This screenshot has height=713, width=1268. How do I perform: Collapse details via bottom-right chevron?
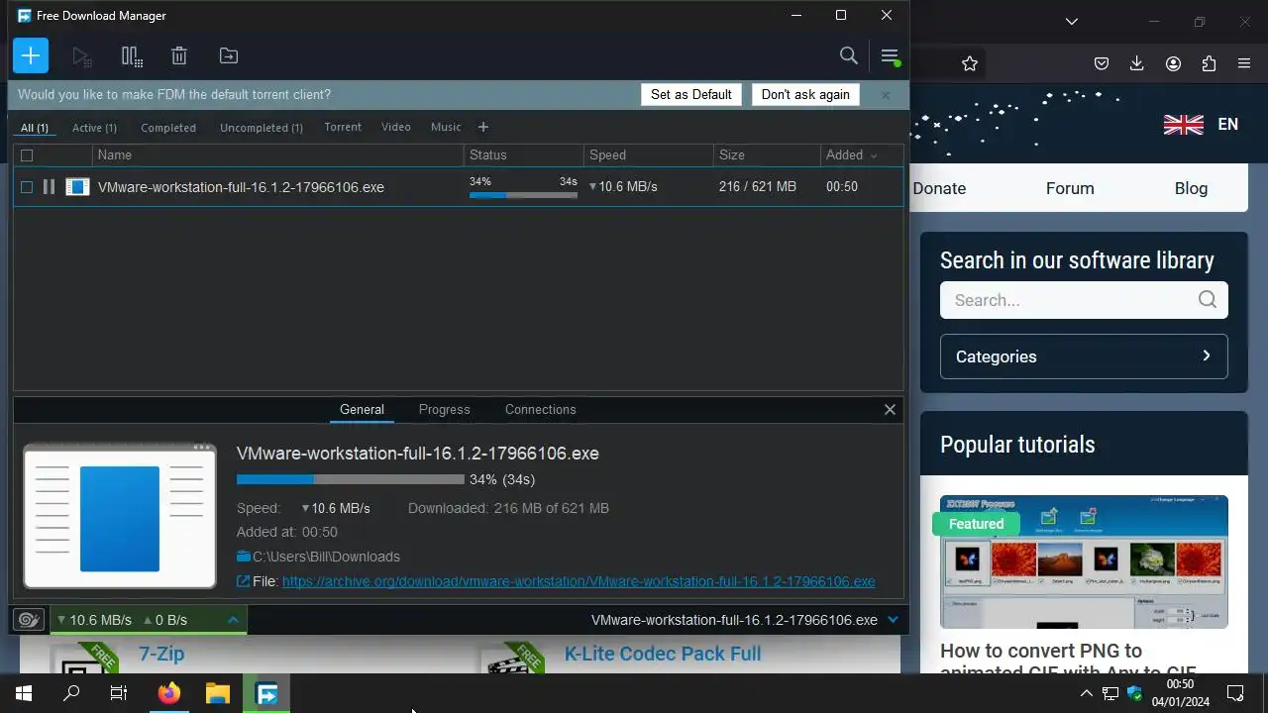point(893,620)
